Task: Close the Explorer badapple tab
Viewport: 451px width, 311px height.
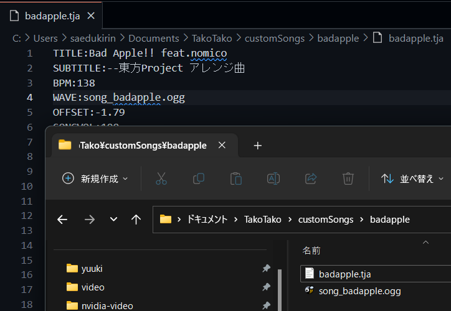Action: 222,145
